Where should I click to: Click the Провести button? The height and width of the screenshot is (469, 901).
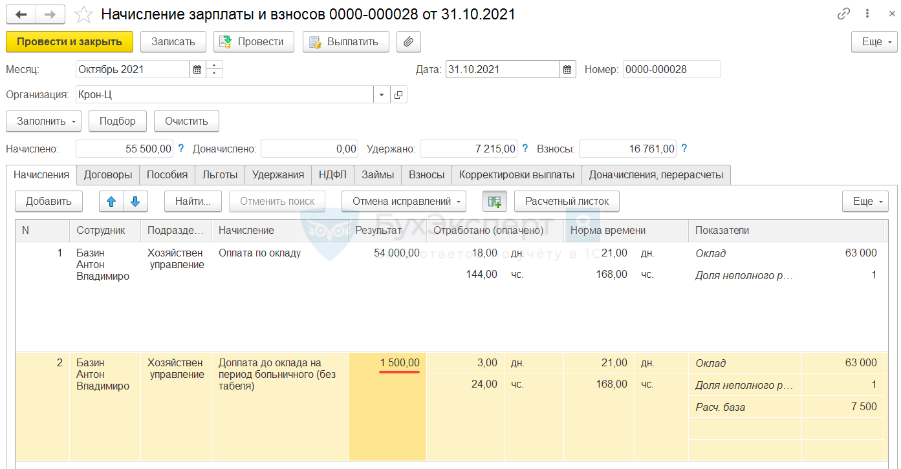tap(254, 42)
